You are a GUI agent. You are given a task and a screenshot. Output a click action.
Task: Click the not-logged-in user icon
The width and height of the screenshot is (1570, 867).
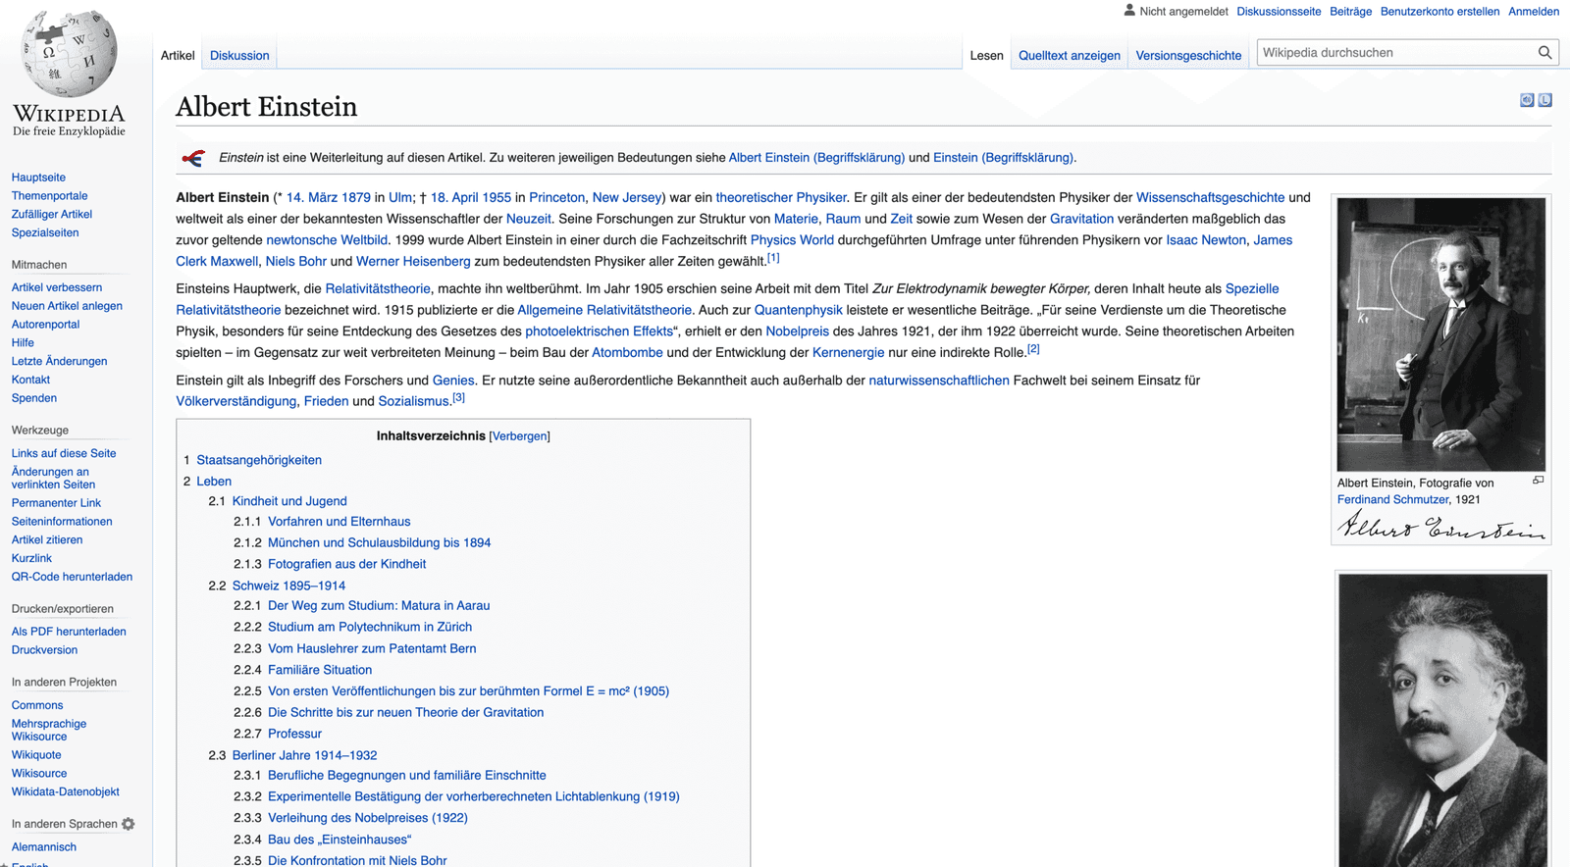1129,11
